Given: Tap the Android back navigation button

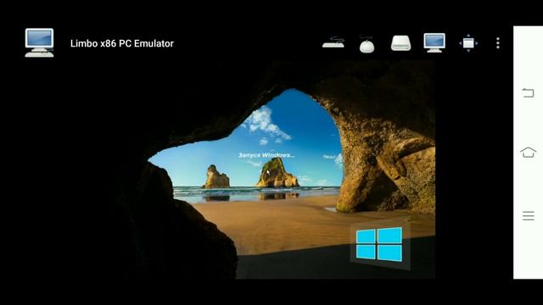Looking at the screenshot, I should [x=528, y=92].
